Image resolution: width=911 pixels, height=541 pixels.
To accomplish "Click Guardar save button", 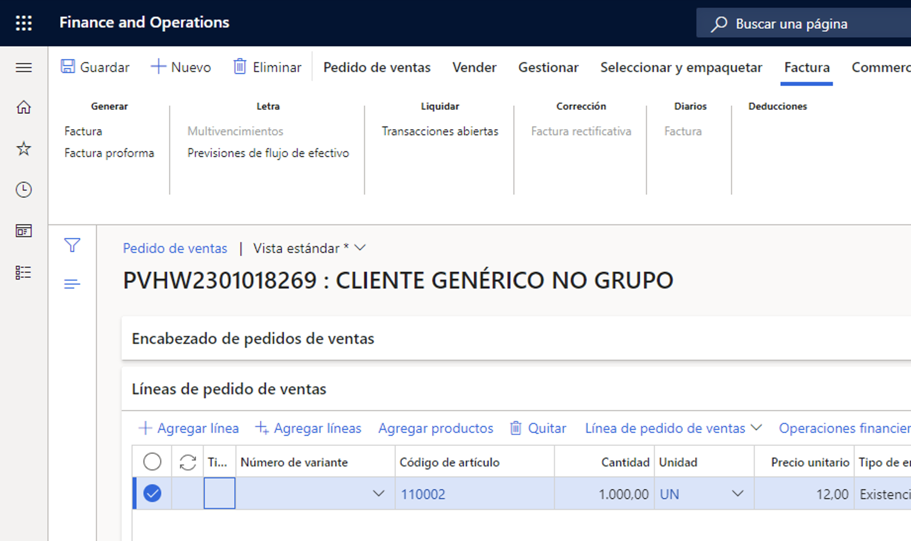I will 95,67.
